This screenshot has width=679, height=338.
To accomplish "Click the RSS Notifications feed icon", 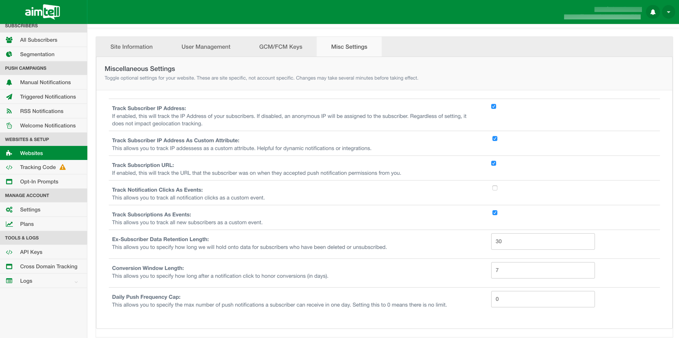I will [9, 111].
